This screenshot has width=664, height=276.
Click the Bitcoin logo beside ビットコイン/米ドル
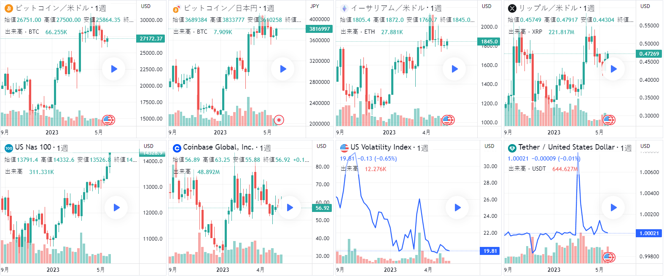[8, 8]
